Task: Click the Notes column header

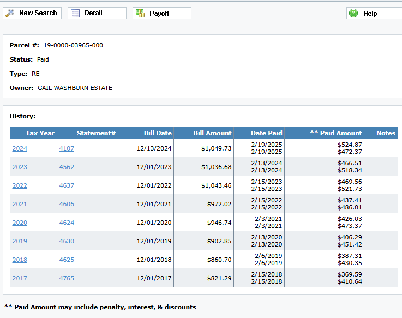Action: 386,133
